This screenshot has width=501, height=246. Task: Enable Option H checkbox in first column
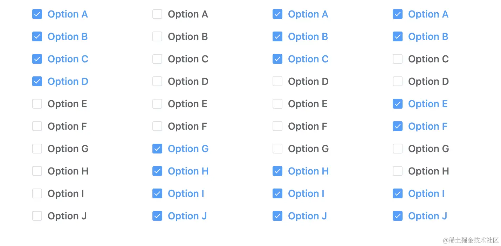click(x=37, y=171)
